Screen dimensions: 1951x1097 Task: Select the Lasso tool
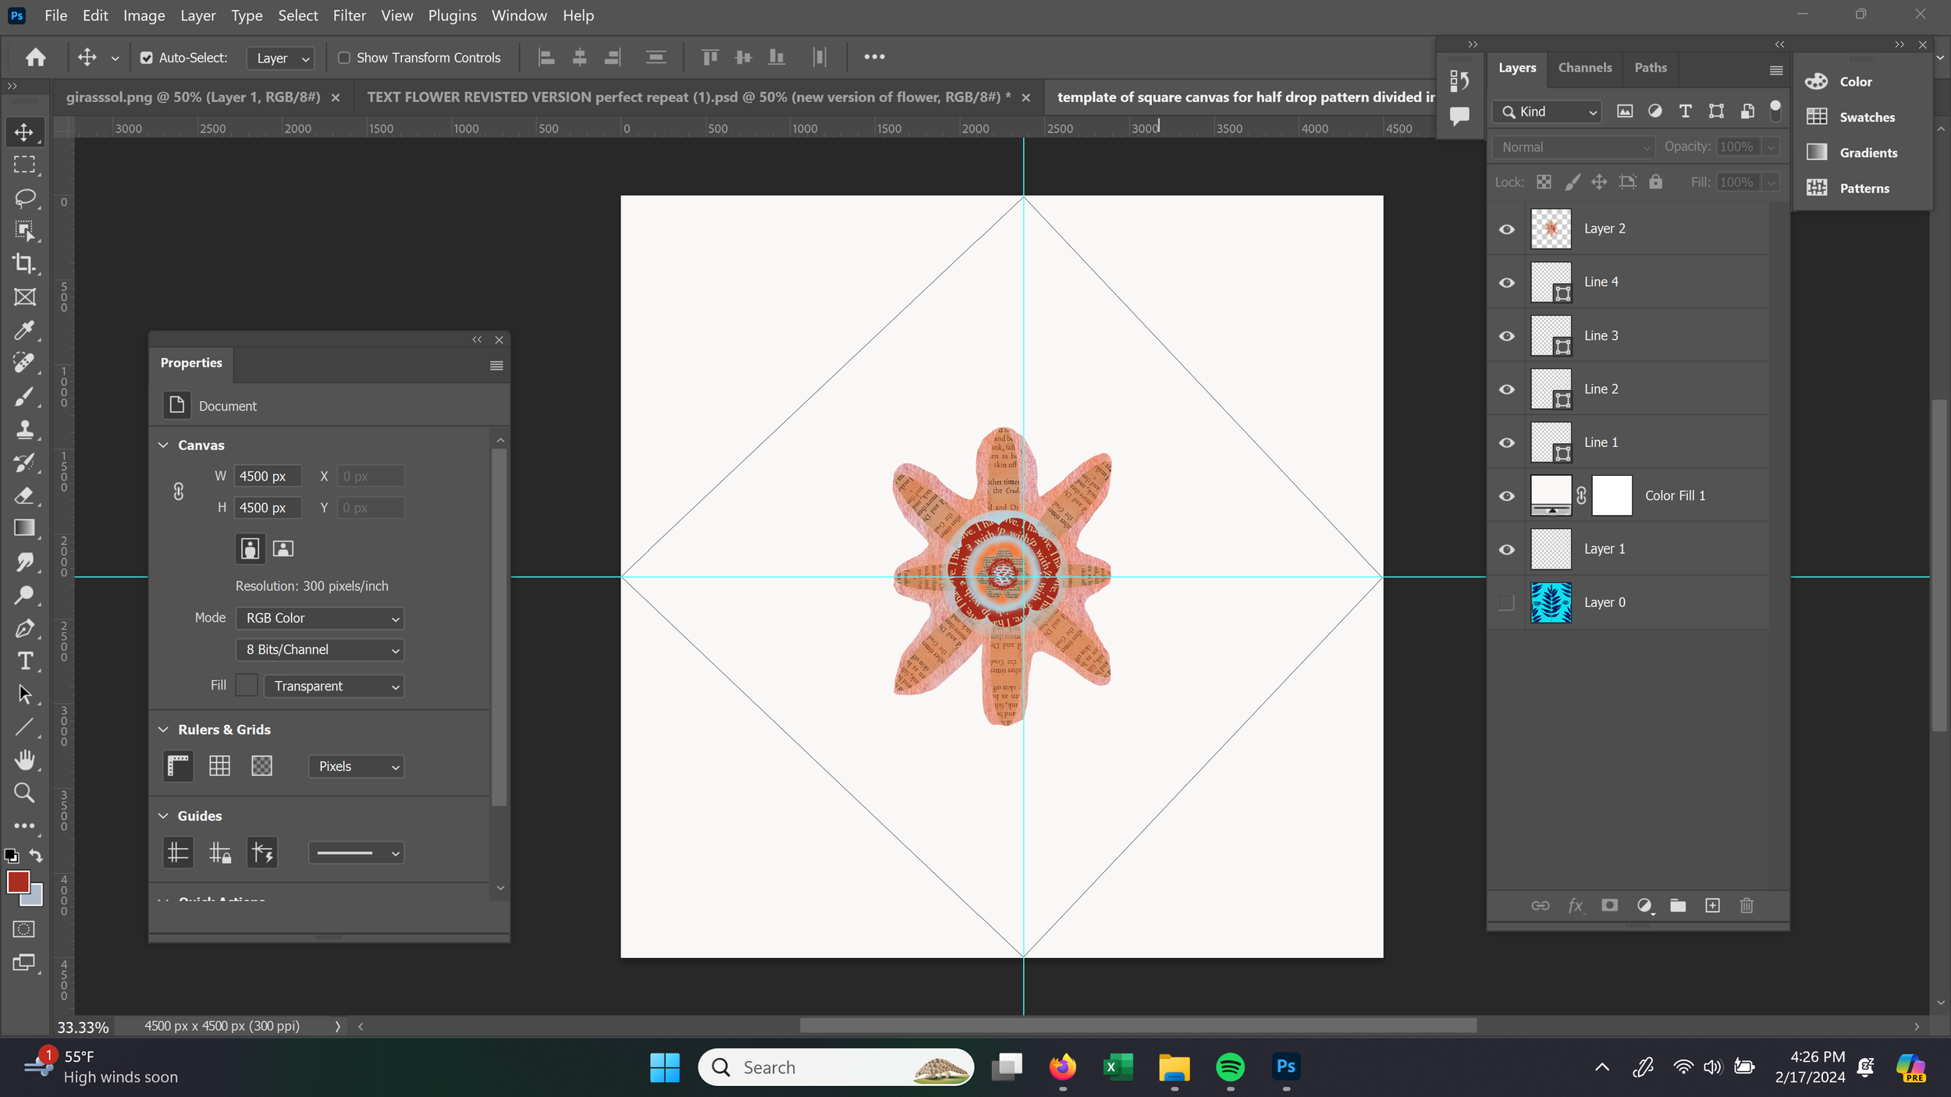pyautogui.click(x=24, y=197)
